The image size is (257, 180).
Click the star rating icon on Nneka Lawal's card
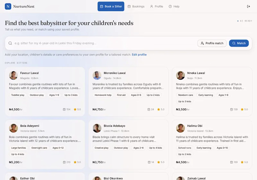click(242, 109)
